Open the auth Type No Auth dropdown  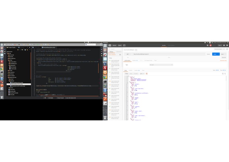pyautogui.click(x=161, y=65)
